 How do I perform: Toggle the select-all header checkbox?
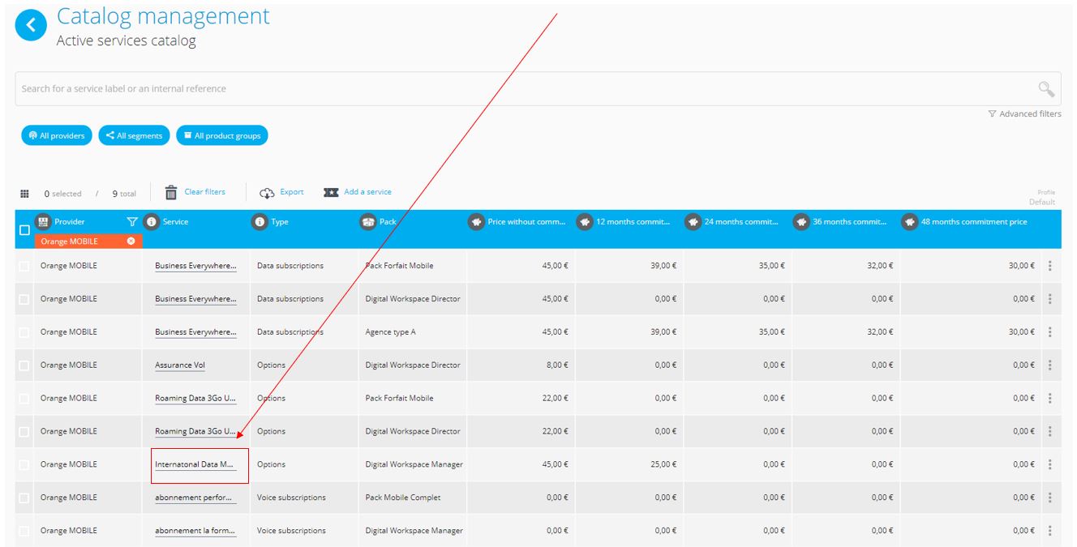(x=24, y=230)
